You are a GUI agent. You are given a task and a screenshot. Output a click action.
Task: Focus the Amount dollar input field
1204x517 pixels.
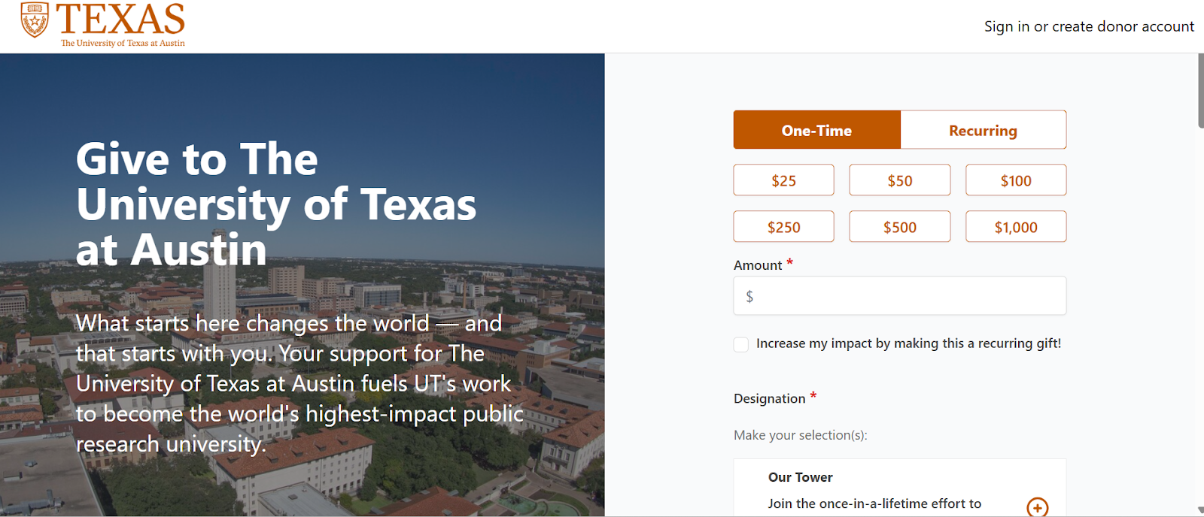899,296
